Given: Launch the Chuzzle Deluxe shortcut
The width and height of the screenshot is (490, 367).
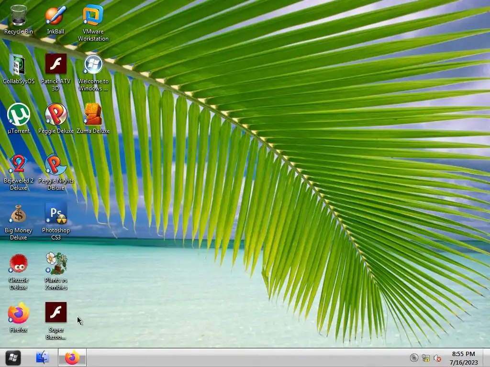Looking at the screenshot, I should pyautogui.click(x=19, y=271).
